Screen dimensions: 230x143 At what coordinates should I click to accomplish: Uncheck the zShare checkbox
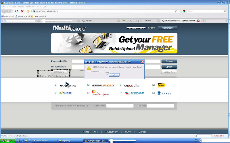pyautogui.click(x=56, y=93)
